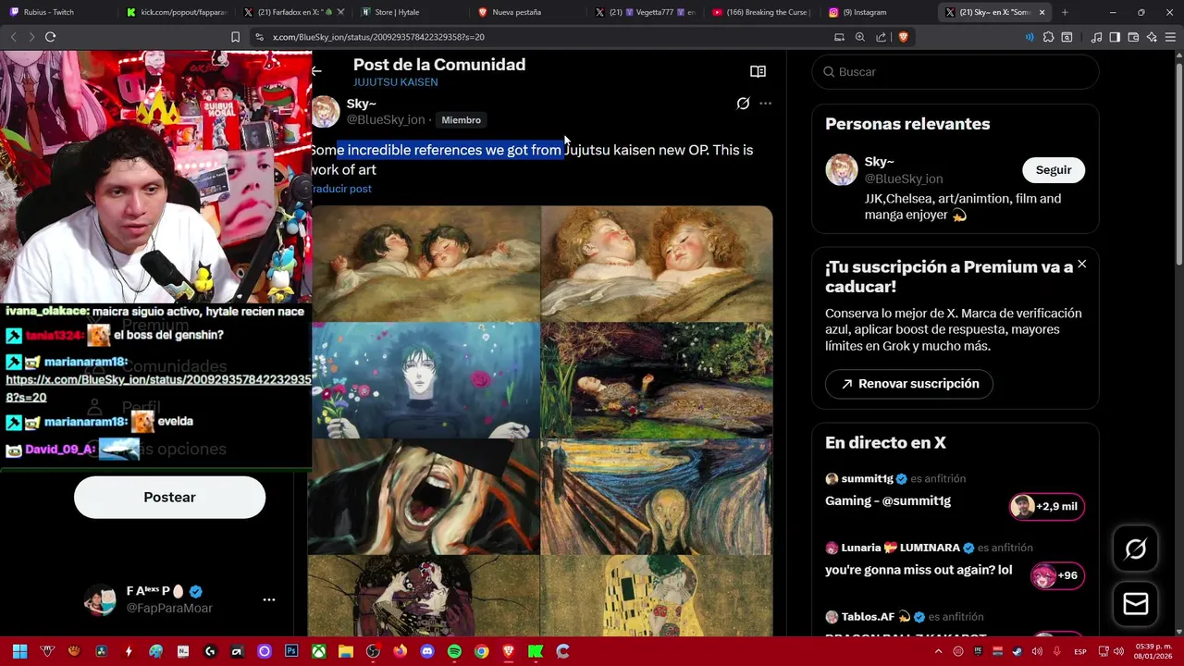Open the sleeping cherubs painting image
The image size is (1184, 666).
657,264
